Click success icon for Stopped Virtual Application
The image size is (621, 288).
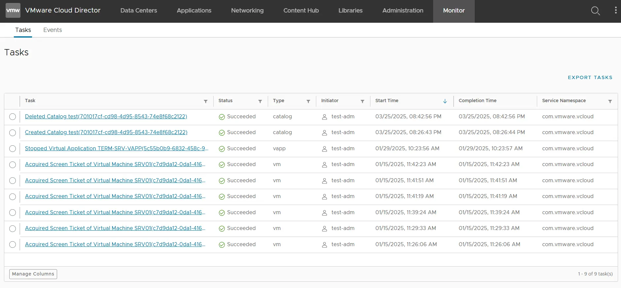(222, 149)
